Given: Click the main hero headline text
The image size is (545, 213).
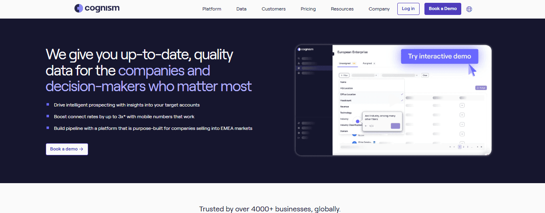Looking at the screenshot, I should pyautogui.click(x=148, y=70).
